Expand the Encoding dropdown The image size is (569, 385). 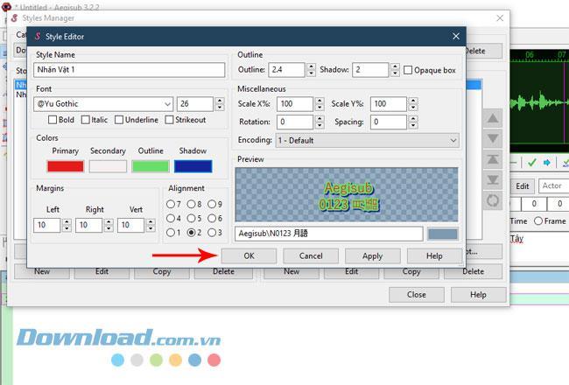[x=367, y=140]
